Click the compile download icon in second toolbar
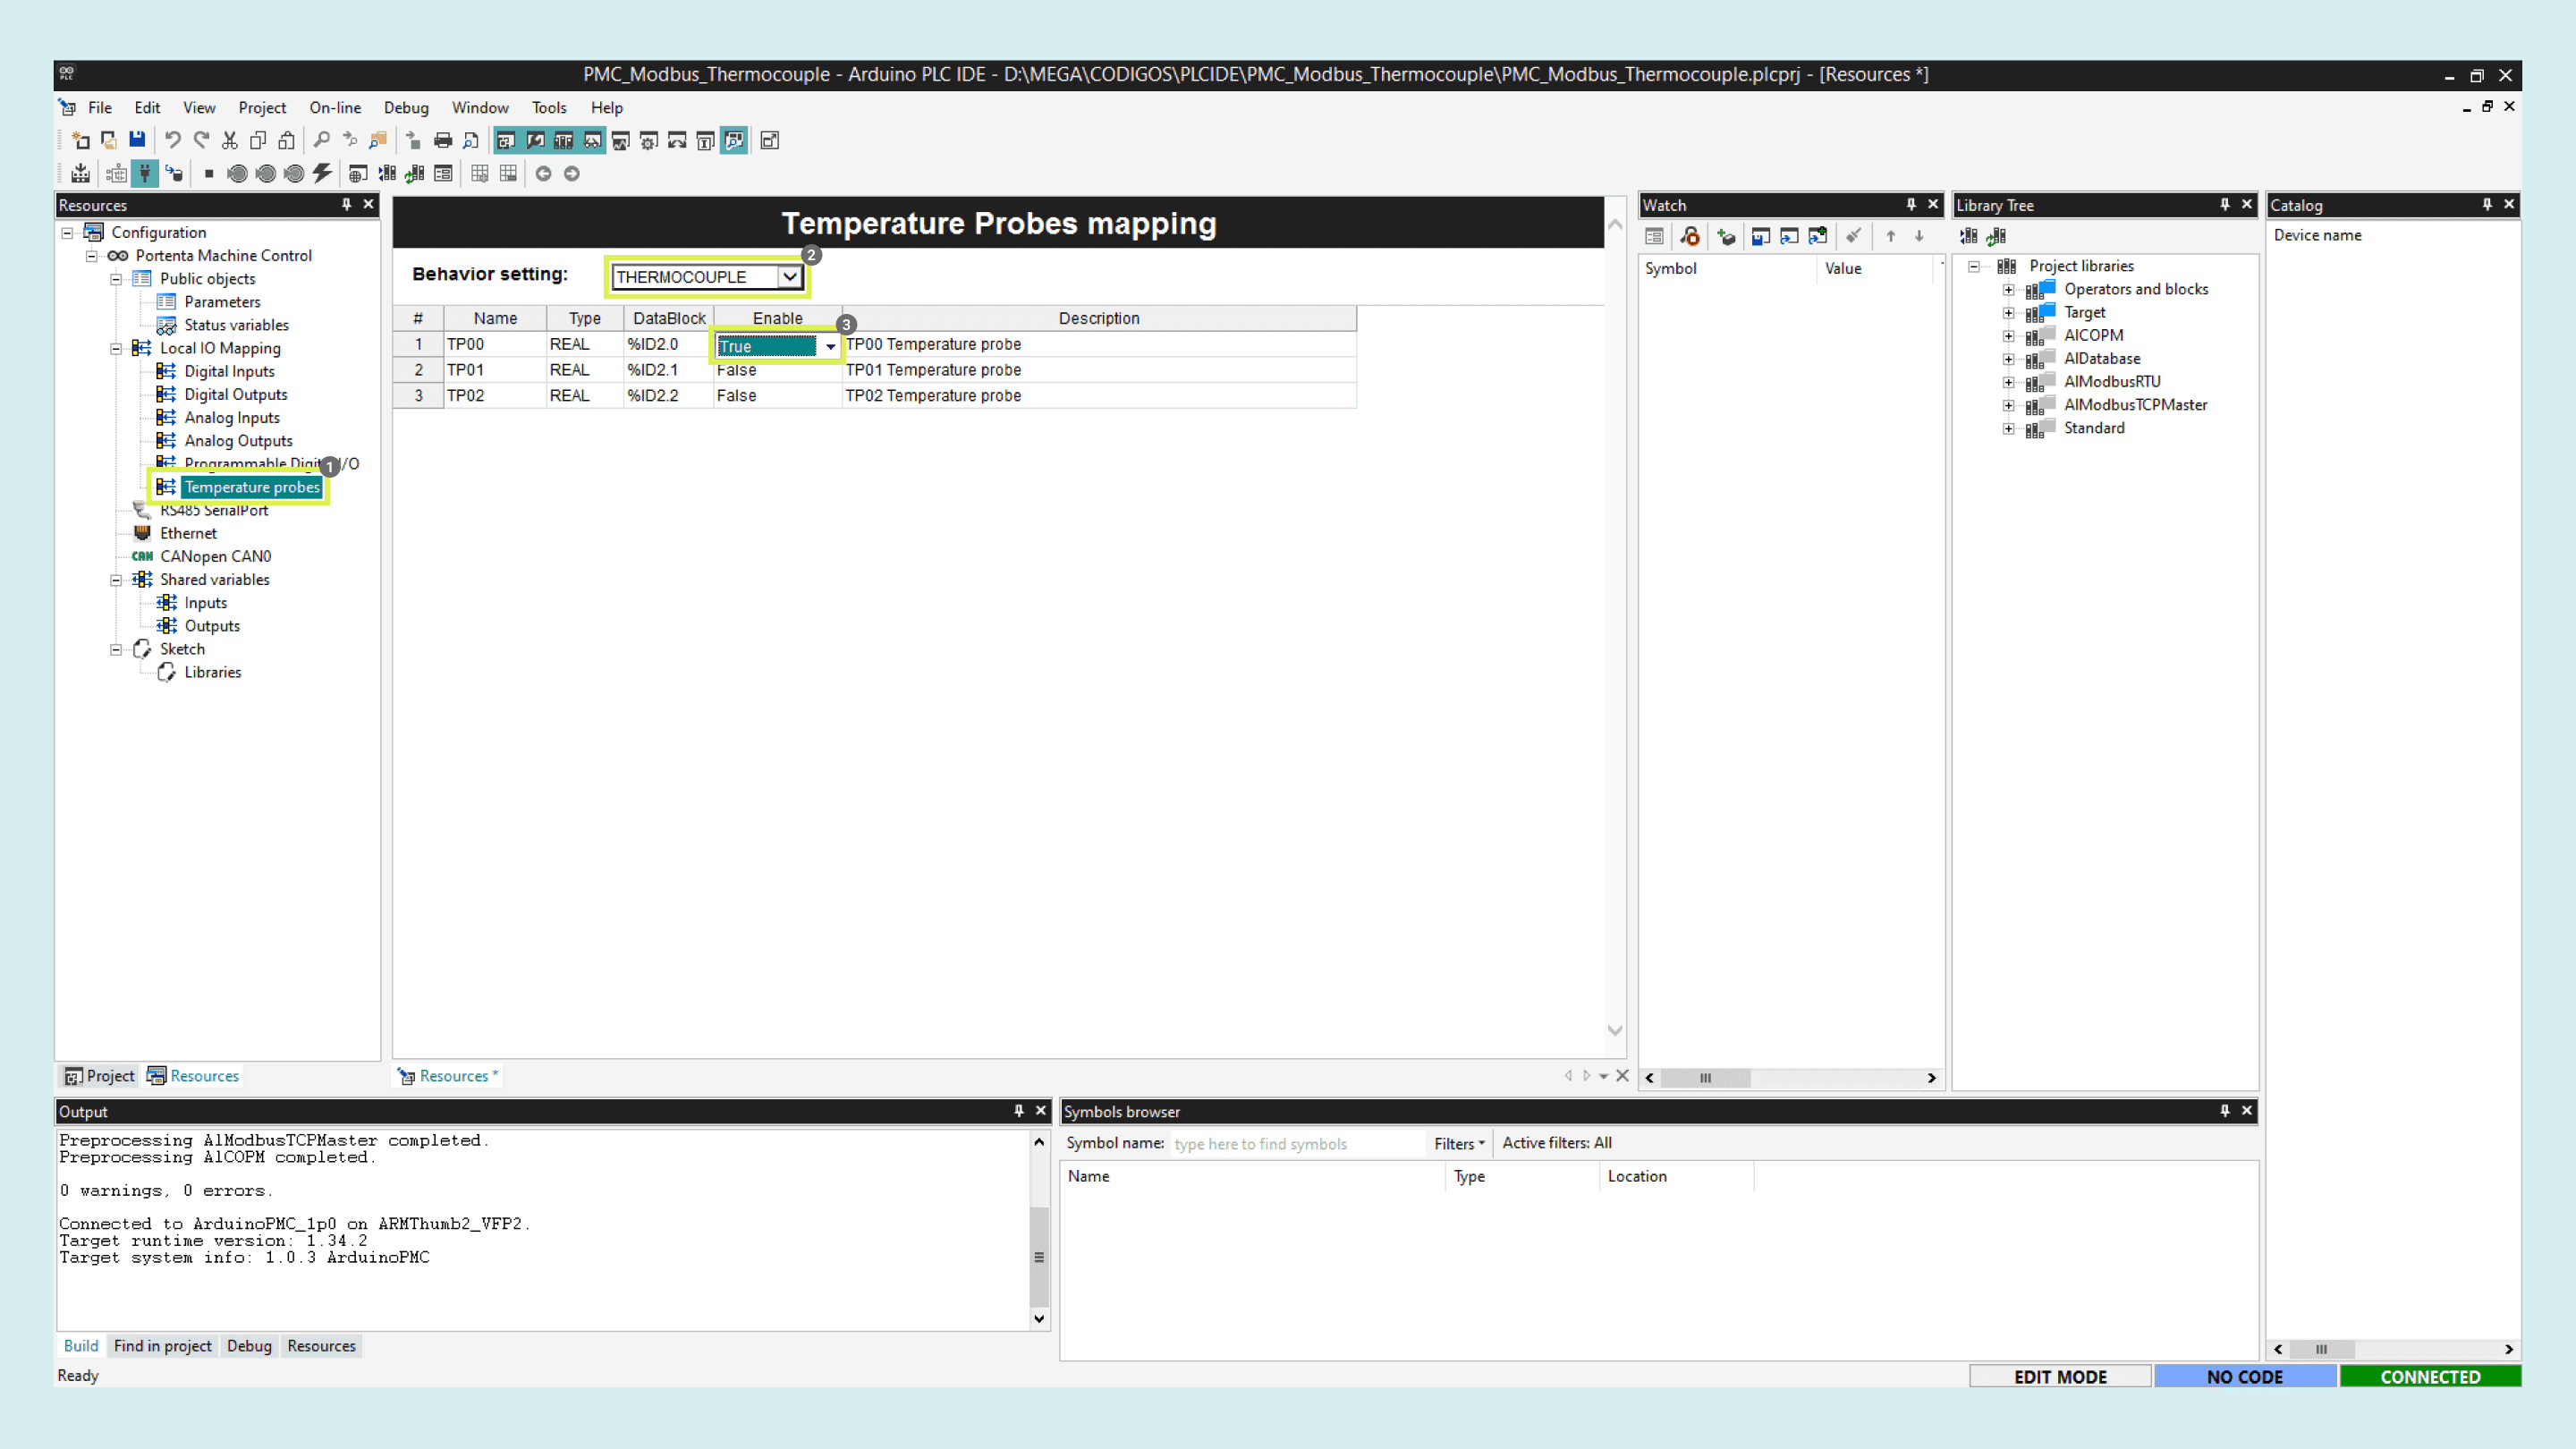The height and width of the screenshot is (1449, 2576). pos(81,174)
